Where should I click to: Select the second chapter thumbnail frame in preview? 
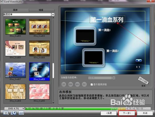(93, 58)
